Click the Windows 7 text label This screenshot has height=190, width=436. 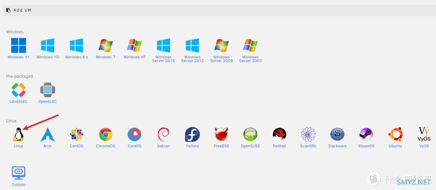coord(106,57)
